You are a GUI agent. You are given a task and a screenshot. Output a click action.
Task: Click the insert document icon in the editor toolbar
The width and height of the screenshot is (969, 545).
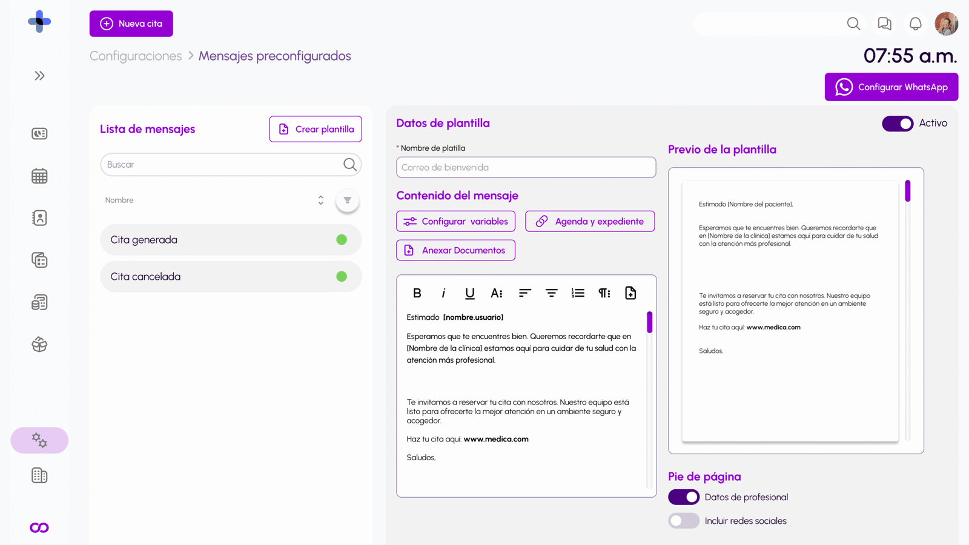630,293
